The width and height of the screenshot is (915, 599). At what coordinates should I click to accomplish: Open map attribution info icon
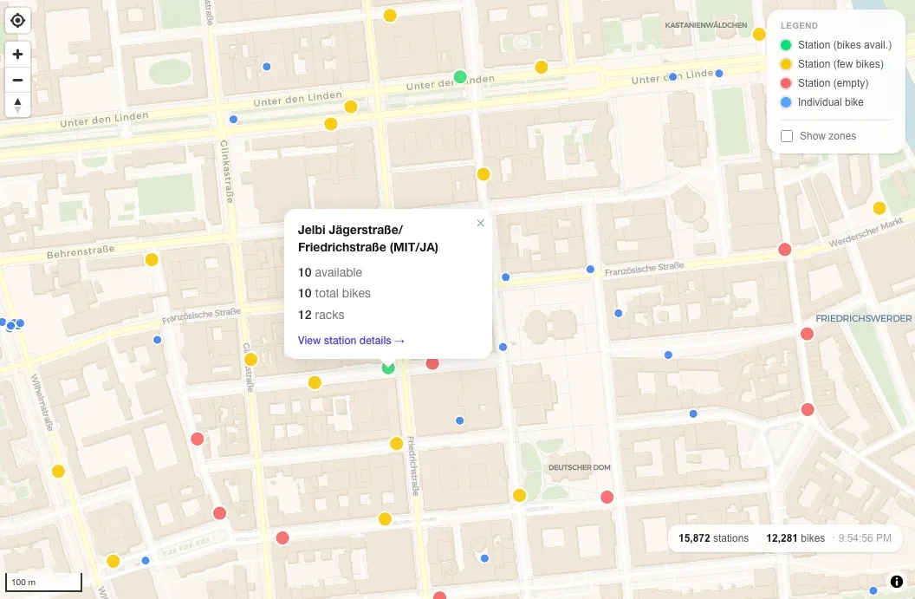point(896,582)
